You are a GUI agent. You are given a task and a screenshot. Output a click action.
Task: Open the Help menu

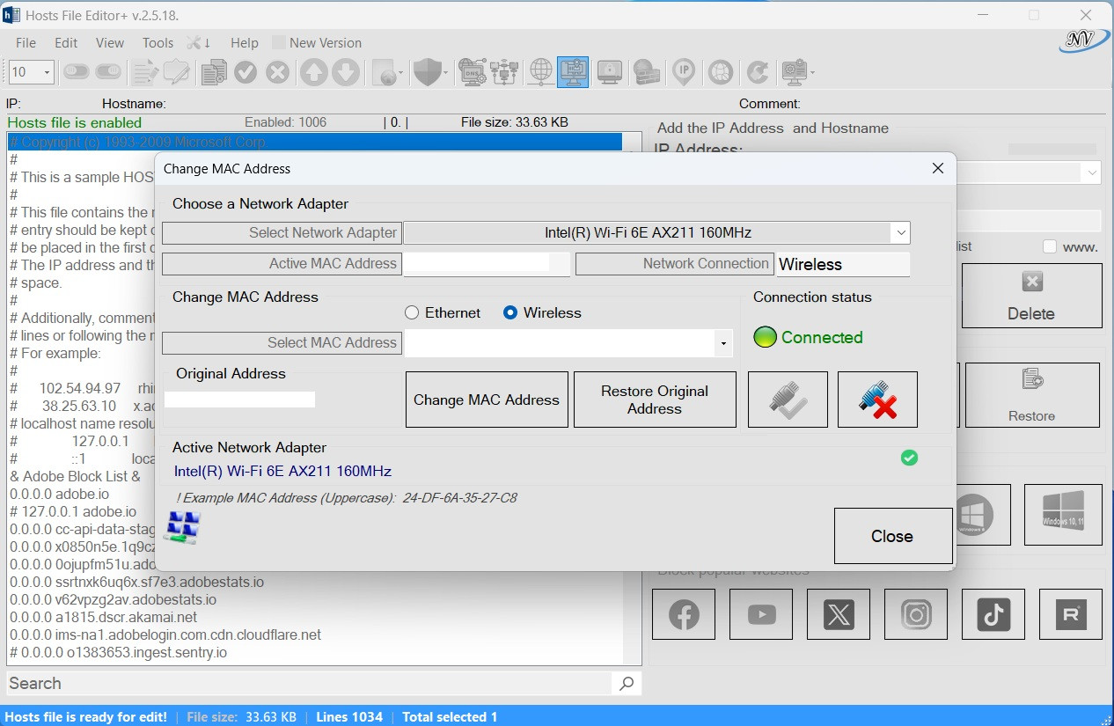[245, 42]
